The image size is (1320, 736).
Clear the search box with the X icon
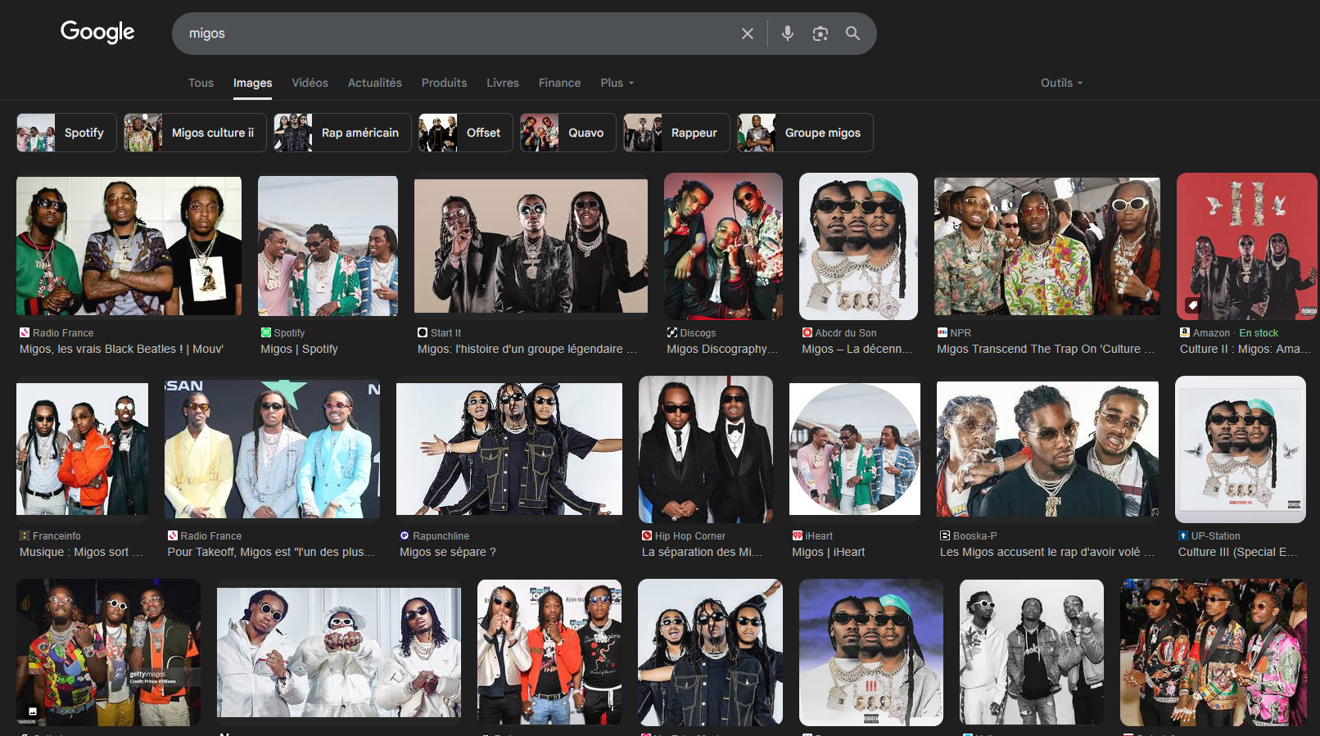[x=747, y=34]
